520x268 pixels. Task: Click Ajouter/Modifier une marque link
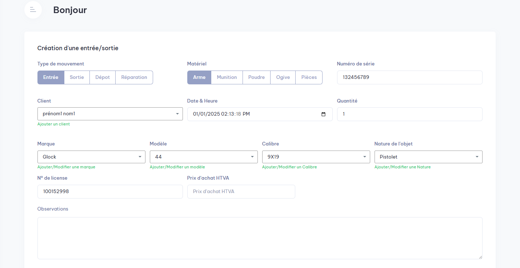click(x=66, y=167)
